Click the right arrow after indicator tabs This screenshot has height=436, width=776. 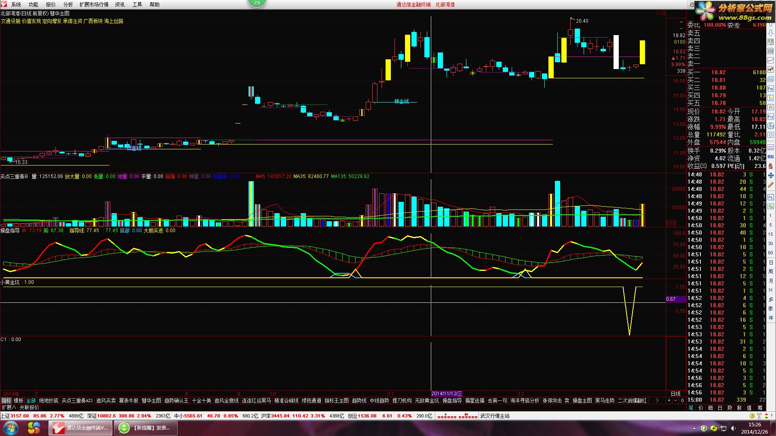coord(657,400)
